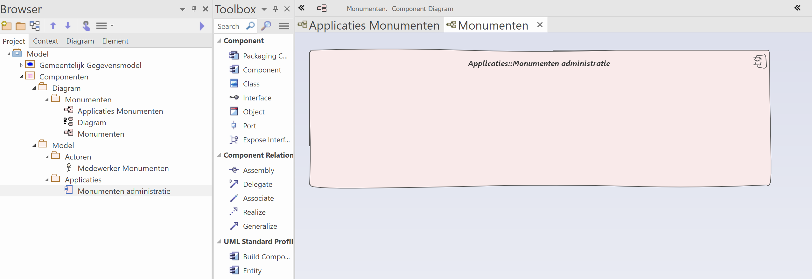
Task: Select the Monumenten administratie component on canvas
Action: (x=540, y=121)
